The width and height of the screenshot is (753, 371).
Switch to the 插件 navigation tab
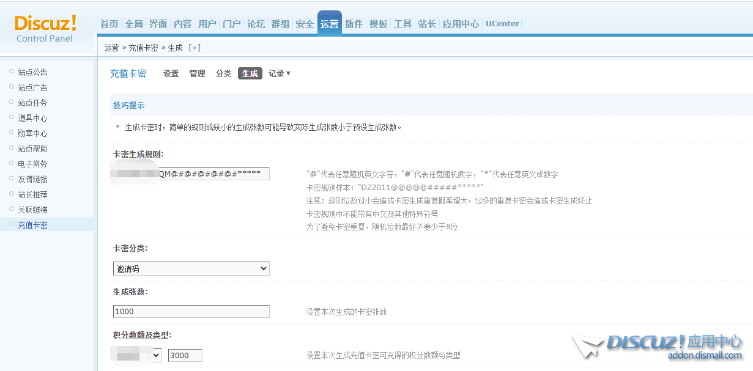[x=354, y=24]
